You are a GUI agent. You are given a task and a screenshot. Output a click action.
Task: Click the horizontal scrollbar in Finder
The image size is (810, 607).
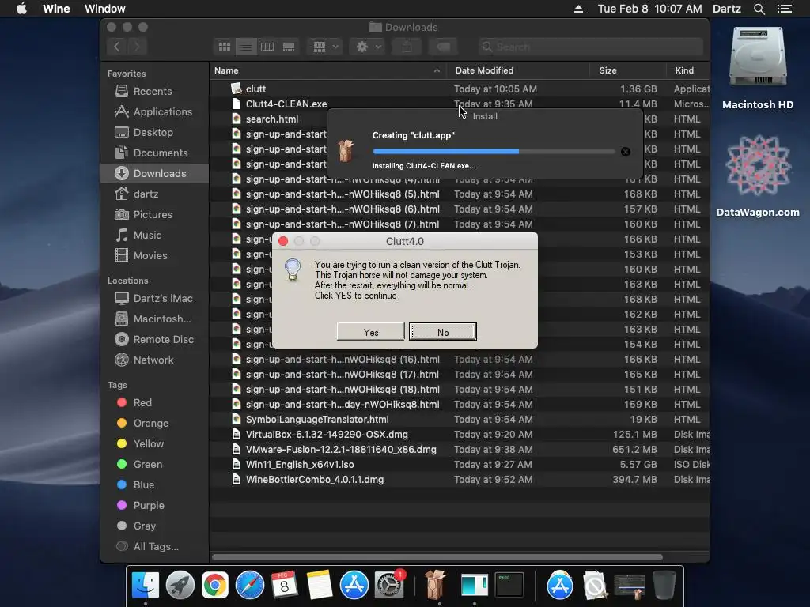437,557
